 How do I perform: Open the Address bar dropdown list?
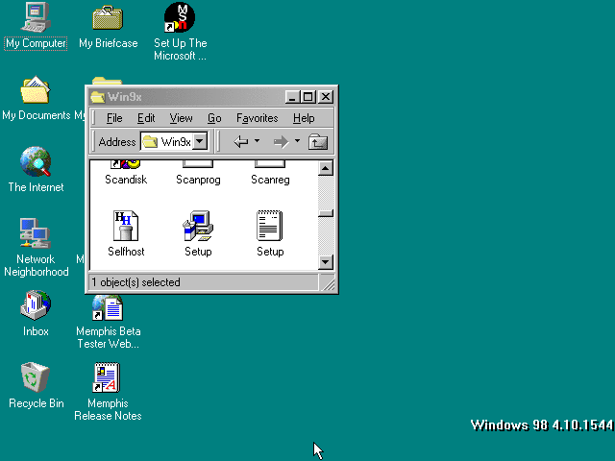200,141
